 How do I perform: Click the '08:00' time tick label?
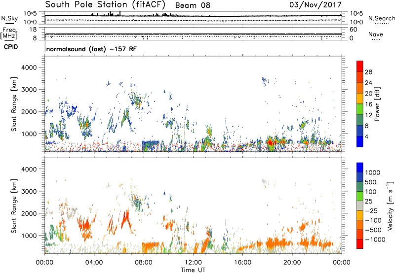144,263
